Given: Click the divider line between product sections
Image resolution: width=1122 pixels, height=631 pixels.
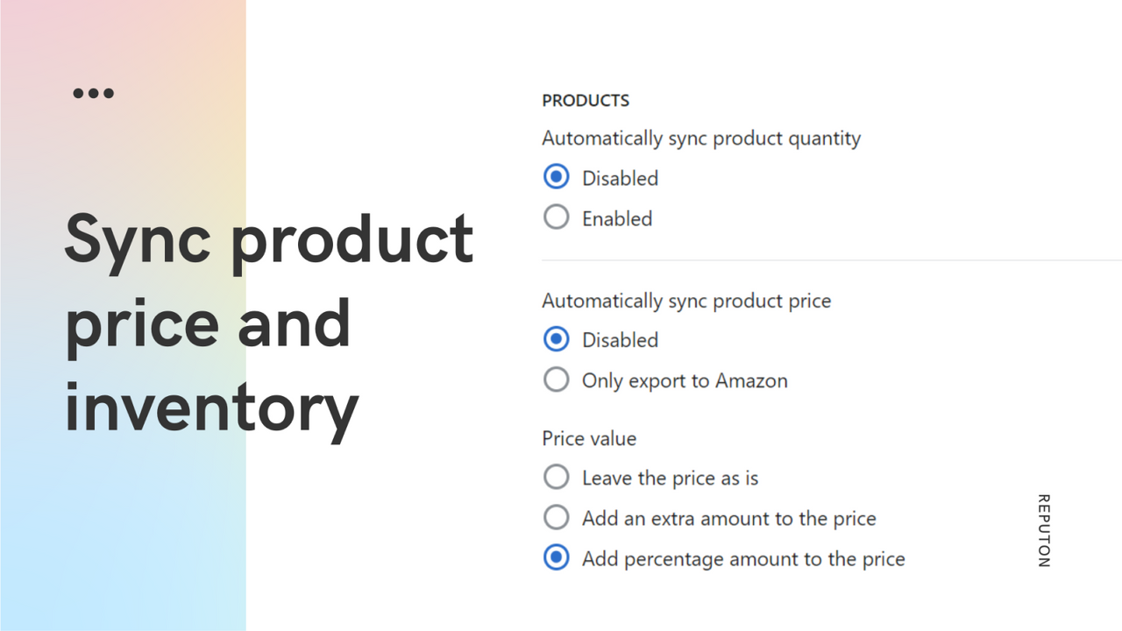Looking at the screenshot, I should coord(831,259).
